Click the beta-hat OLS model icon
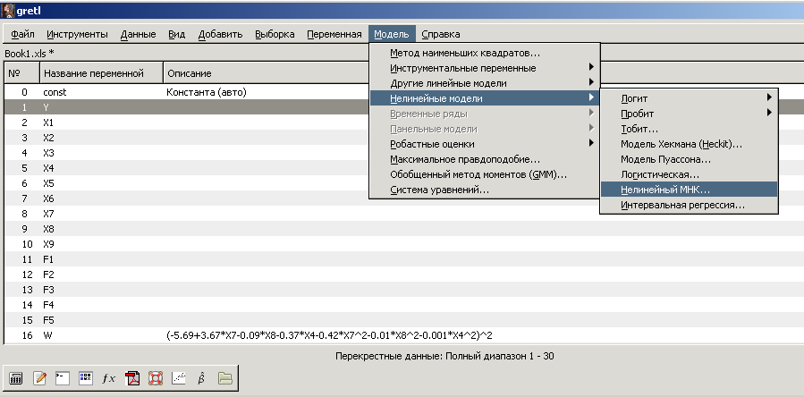 click(x=201, y=378)
